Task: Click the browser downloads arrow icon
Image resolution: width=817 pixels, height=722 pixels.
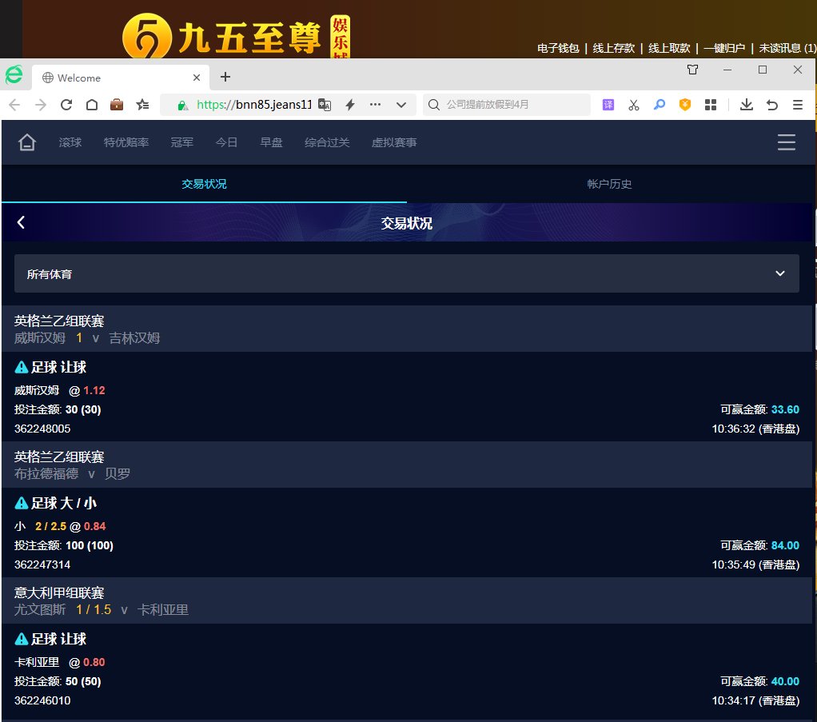Action: click(x=746, y=105)
